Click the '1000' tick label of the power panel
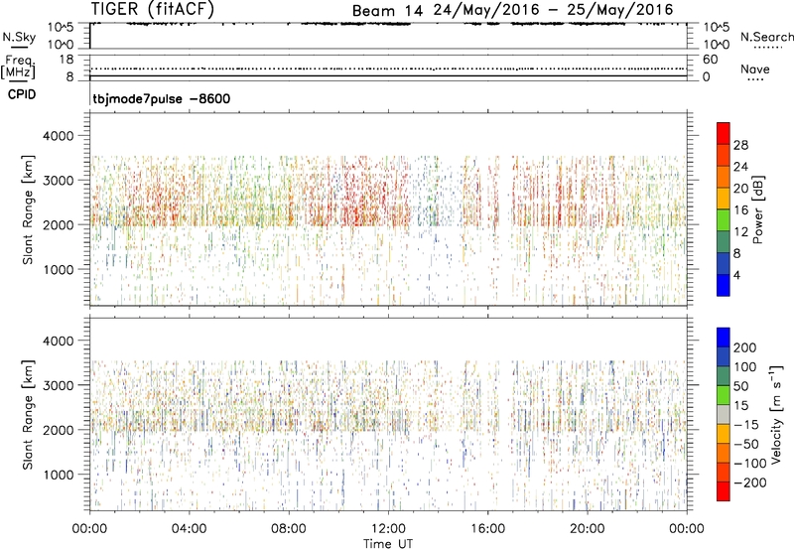794x550 pixels. click(59, 269)
